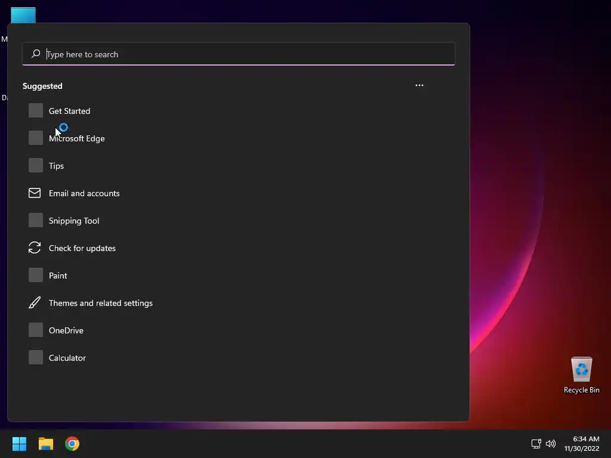Viewport: 611px width, 458px height.
Task: Click the Snipping Tool icon placeholder
Action: coord(35,220)
